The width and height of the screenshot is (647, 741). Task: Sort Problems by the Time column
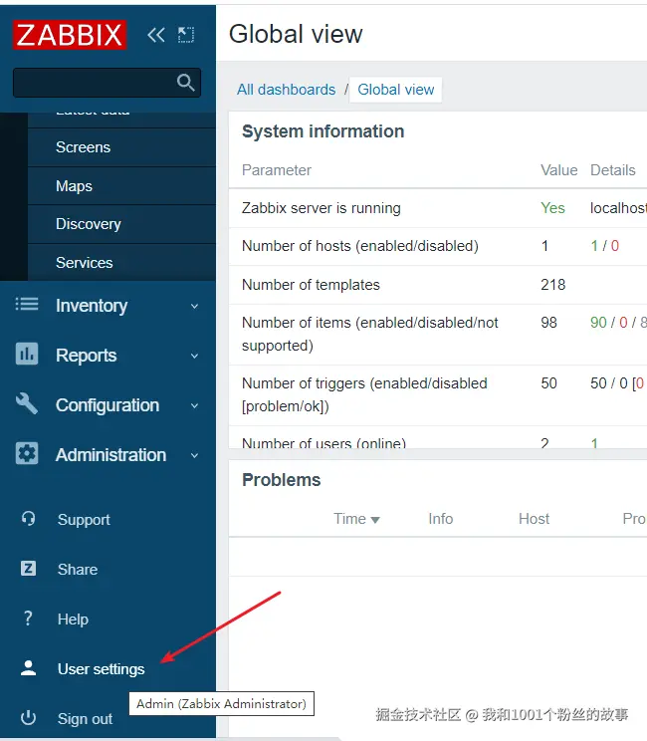(x=356, y=519)
